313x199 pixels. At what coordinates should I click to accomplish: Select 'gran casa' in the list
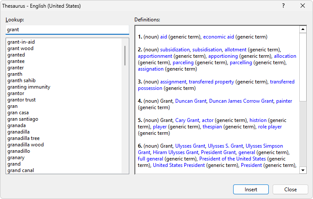coord(64,113)
